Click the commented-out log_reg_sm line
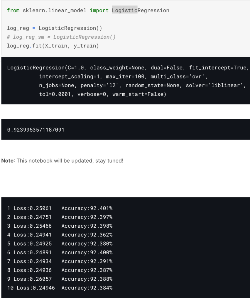Screen dimensions: 250x300 61,37
